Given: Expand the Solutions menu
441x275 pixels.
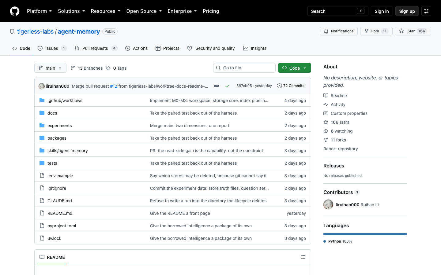Looking at the screenshot, I should (71, 11).
